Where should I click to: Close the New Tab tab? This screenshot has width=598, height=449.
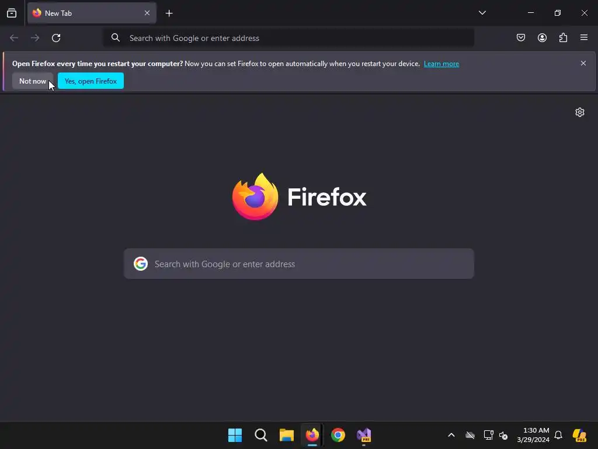click(147, 13)
